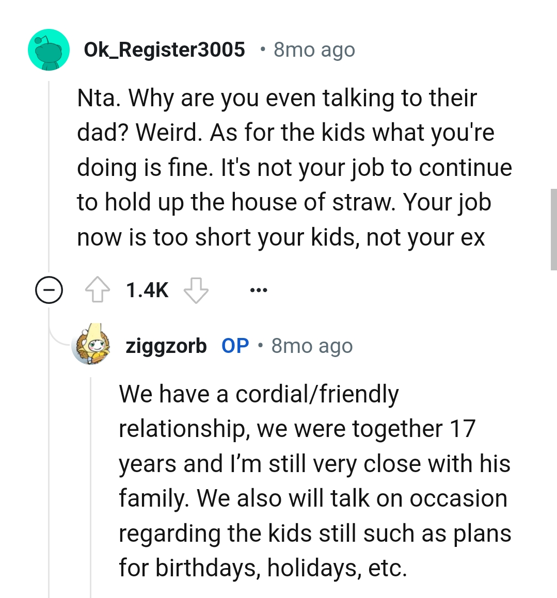The height and width of the screenshot is (598, 557).
Task: Toggle the comment collapsed with the minus control
Action: tap(49, 289)
